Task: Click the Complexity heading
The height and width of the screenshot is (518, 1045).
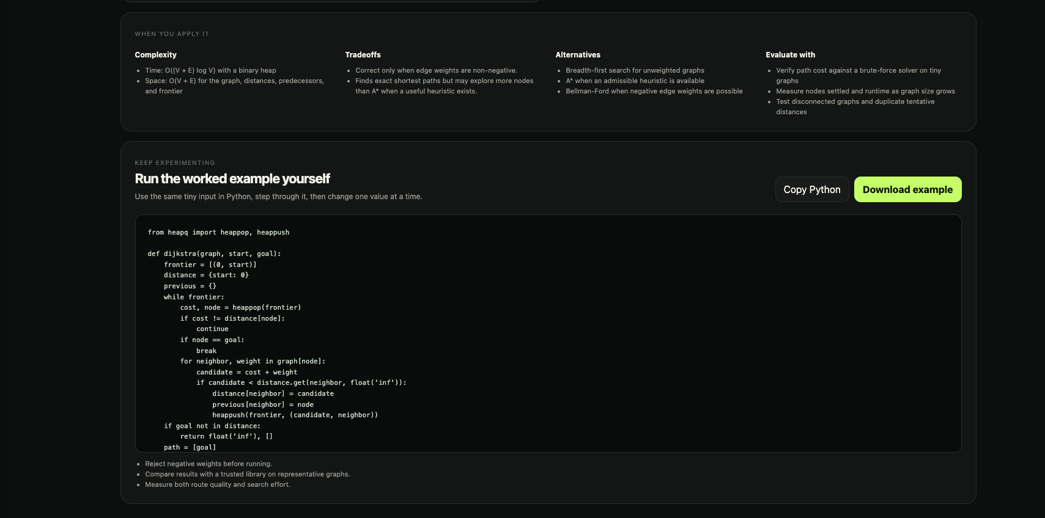Action: tap(156, 55)
